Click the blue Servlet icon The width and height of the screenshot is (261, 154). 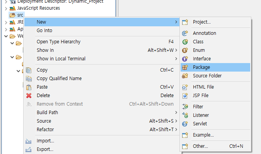185,124
